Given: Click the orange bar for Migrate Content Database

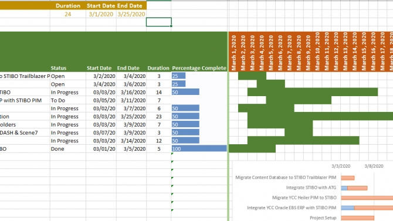Looking at the screenshot, I should (348, 178).
